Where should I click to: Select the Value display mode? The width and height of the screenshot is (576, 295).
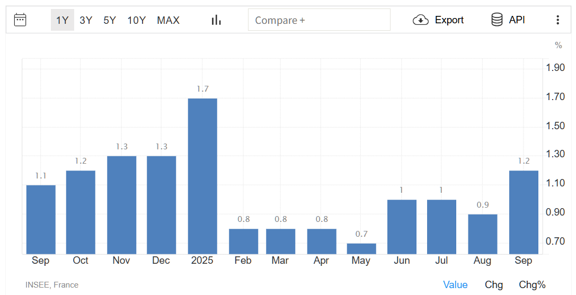(x=455, y=285)
